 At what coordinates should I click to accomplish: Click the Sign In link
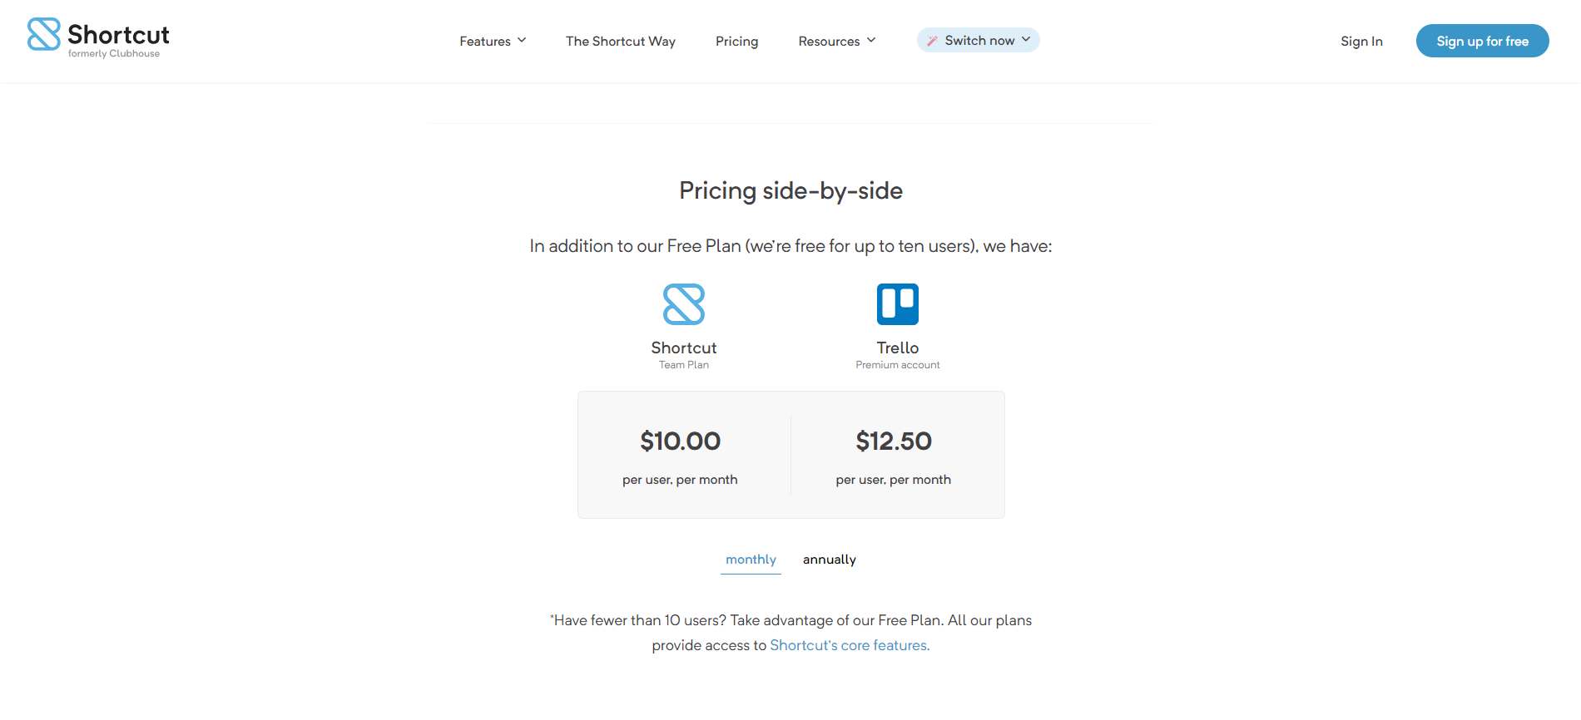pyautogui.click(x=1361, y=41)
